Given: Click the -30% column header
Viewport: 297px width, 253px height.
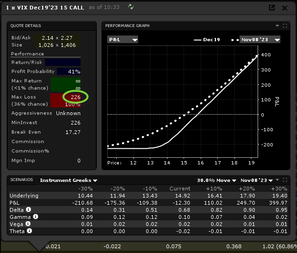Looking at the screenshot, I should (85, 189).
